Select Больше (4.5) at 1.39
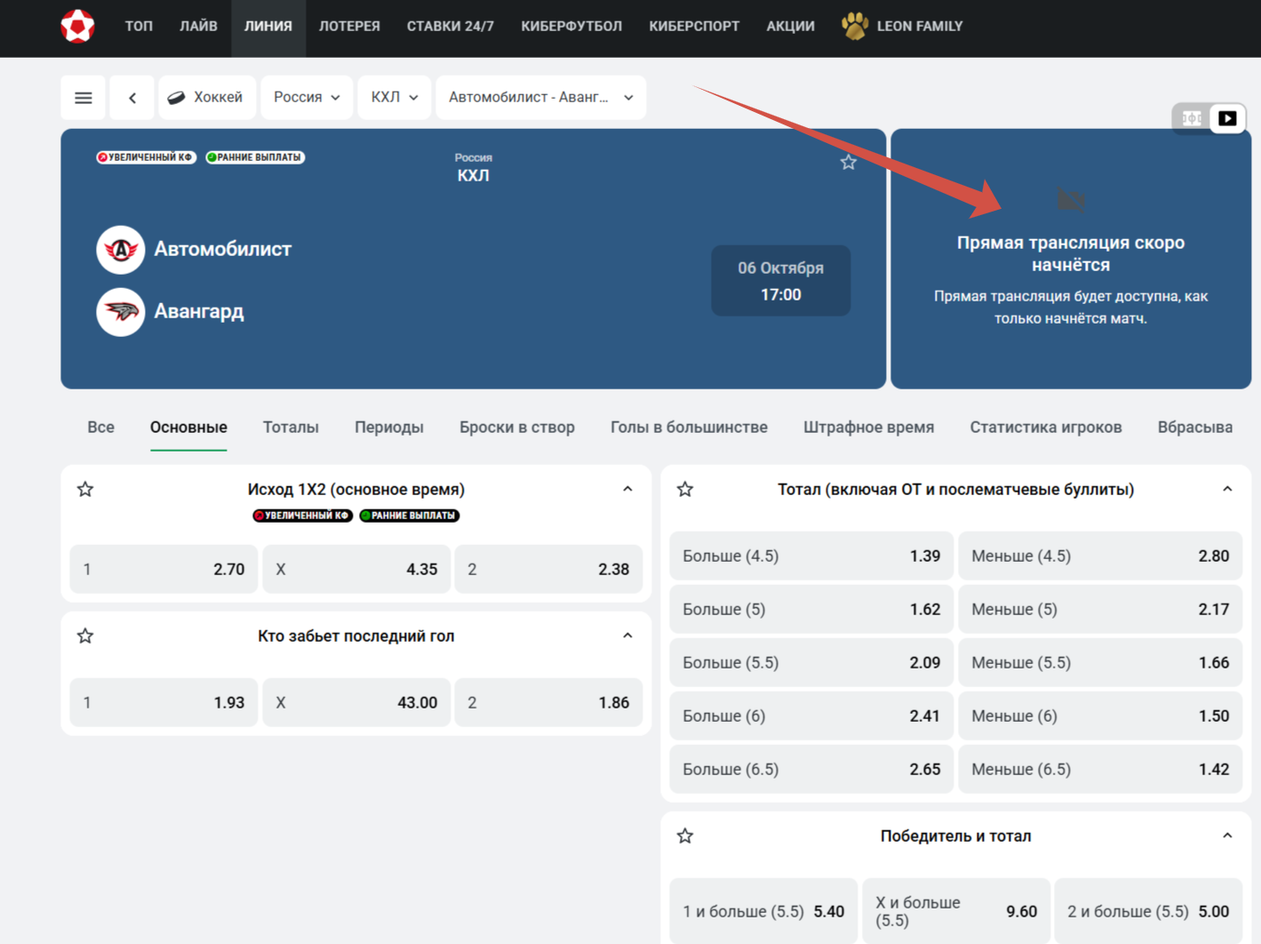 [x=811, y=556]
